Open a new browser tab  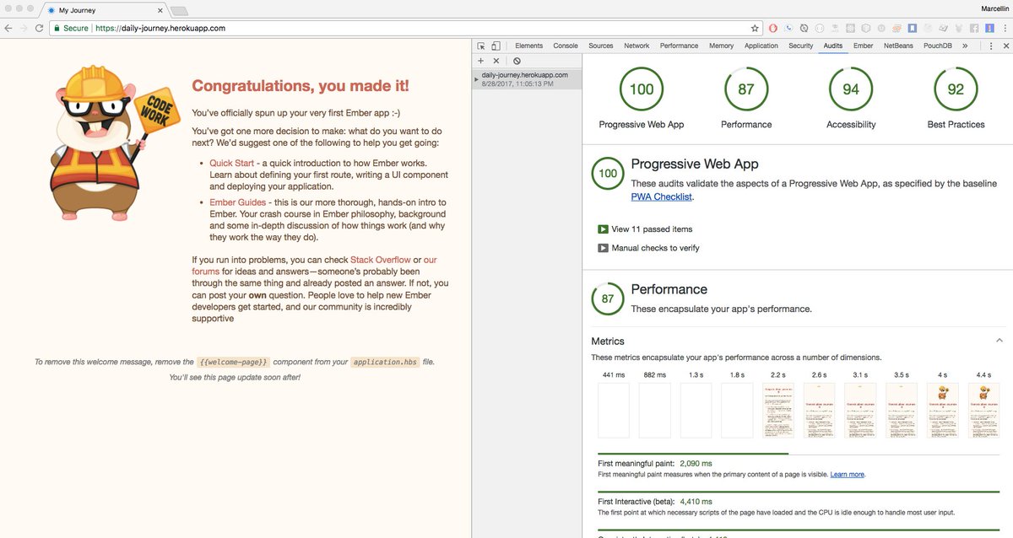(180, 10)
